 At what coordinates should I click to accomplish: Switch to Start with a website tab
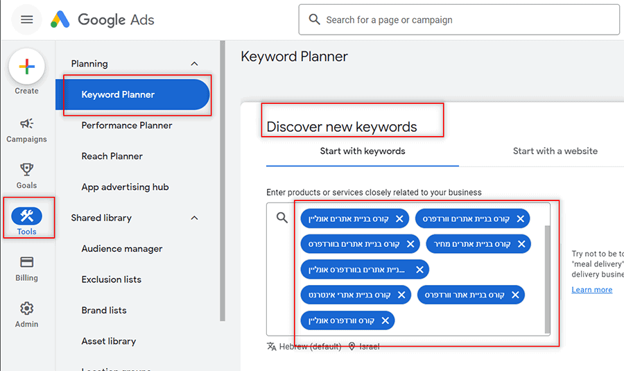point(555,151)
